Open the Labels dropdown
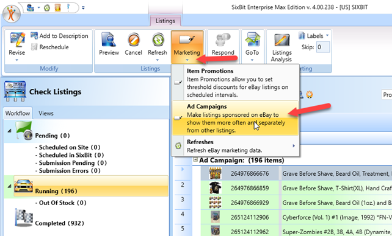Screen dimensions: 392x236 tap(313, 36)
